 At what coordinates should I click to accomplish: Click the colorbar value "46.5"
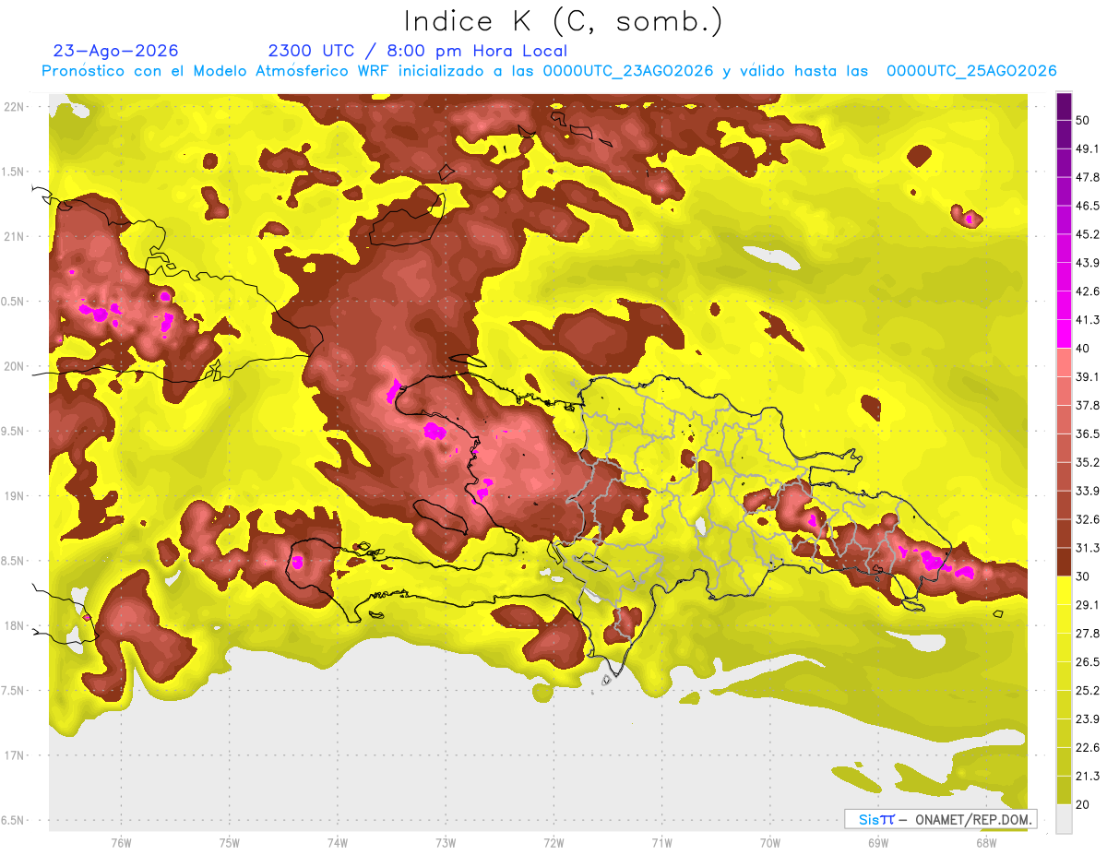(x=1089, y=207)
